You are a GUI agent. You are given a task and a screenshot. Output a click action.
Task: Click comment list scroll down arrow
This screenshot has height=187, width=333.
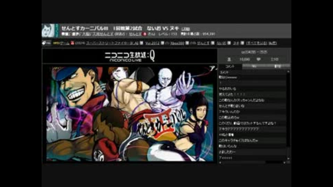click(288, 159)
